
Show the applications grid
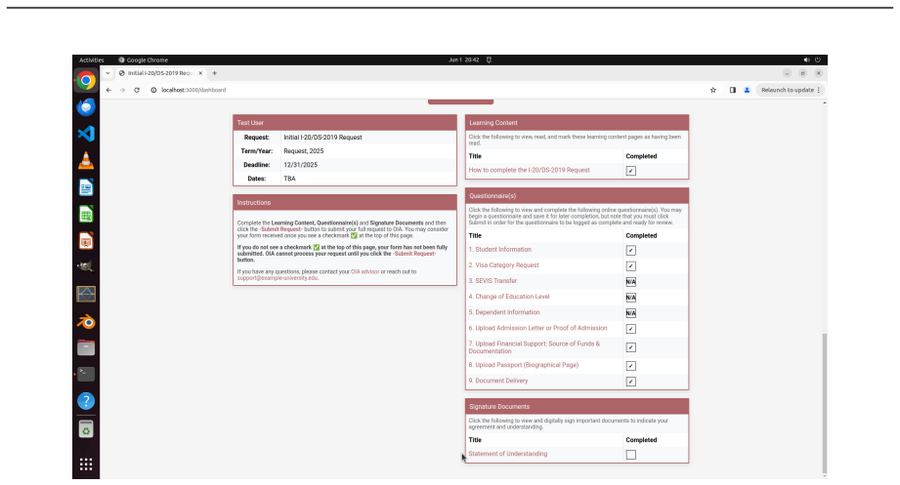(86, 465)
